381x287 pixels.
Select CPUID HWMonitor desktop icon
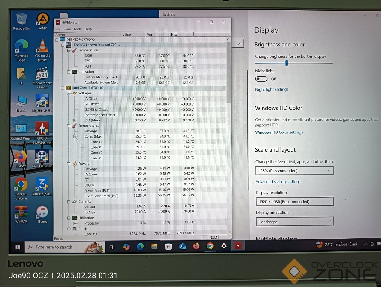click(42, 133)
